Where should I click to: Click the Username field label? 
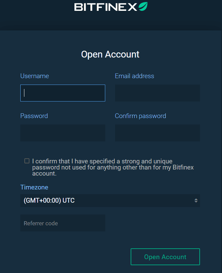[x=35, y=76]
